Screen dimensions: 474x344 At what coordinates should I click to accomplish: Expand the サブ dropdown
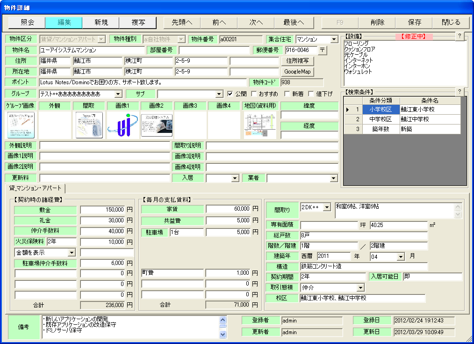220,94
